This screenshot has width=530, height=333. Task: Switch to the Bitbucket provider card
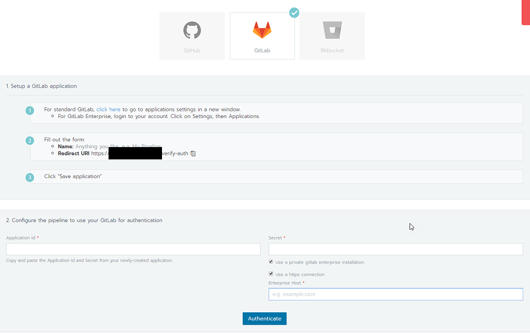332,36
